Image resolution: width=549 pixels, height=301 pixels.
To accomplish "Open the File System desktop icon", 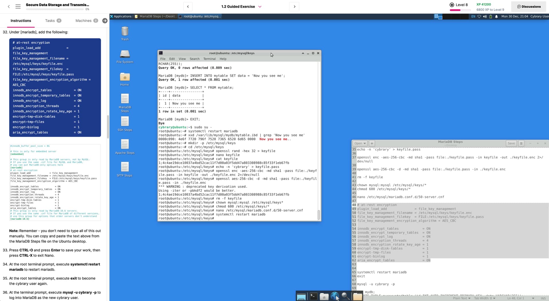I will 125,54.
